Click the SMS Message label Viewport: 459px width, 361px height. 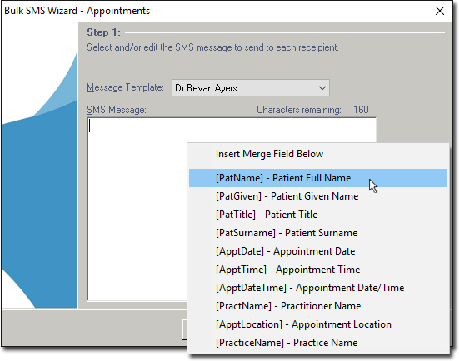117,110
